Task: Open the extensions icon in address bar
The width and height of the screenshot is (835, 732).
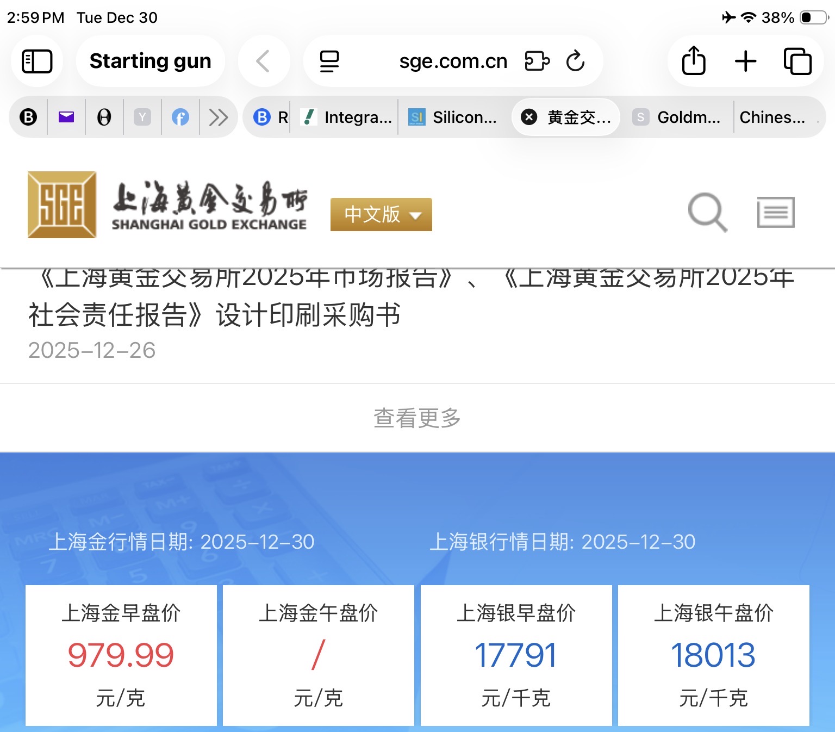Action: (x=537, y=61)
